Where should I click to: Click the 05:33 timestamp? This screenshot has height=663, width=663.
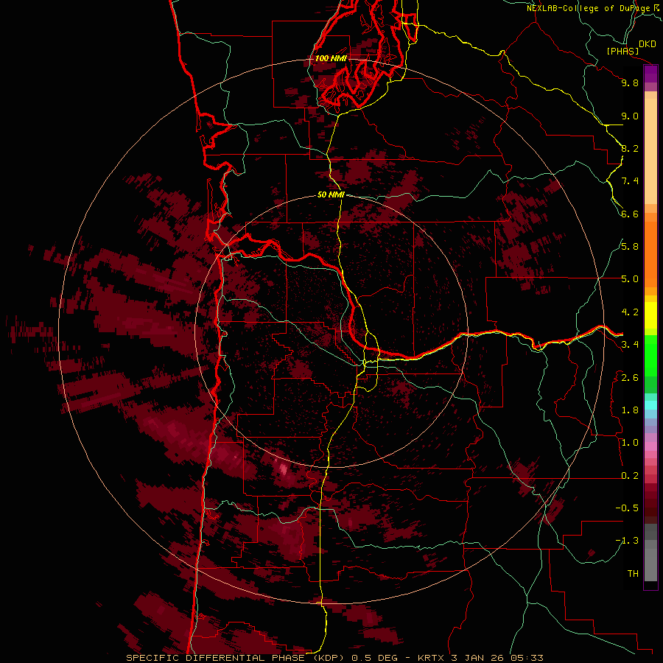click(x=527, y=658)
